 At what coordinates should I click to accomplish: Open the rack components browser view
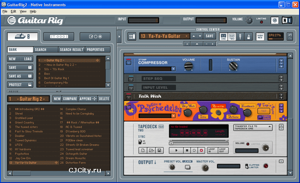click(x=23, y=36)
